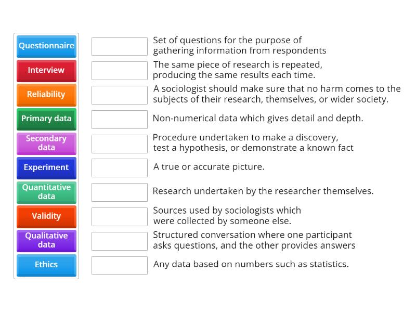The image size is (416, 312).
Task: Choose the Secondary data term card
Action: [x=46, y=144]
